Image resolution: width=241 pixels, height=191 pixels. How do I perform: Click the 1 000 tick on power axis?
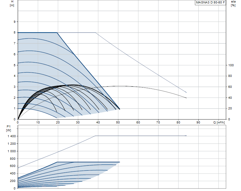[x=11, y=151]
